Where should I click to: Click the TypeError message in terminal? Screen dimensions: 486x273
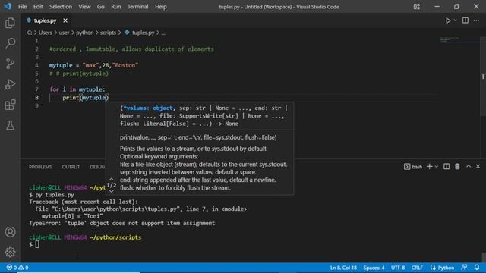pyautogui.click(x=121, y=223)
